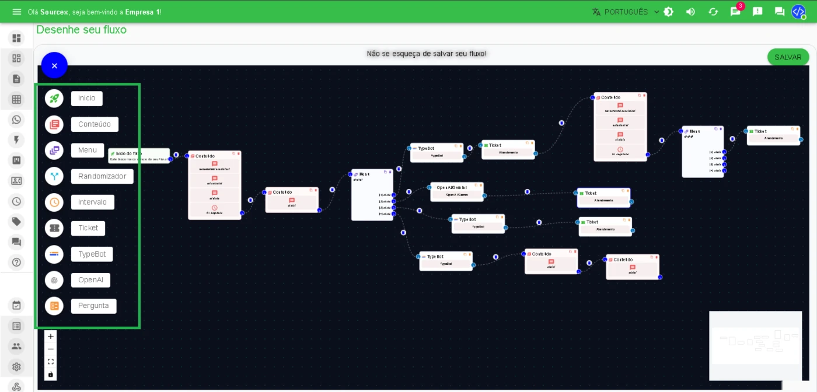This screenshot has height=392, width=817.
Task: Zoom in the flow canvas with the plus button
Action: coord(51,337)
